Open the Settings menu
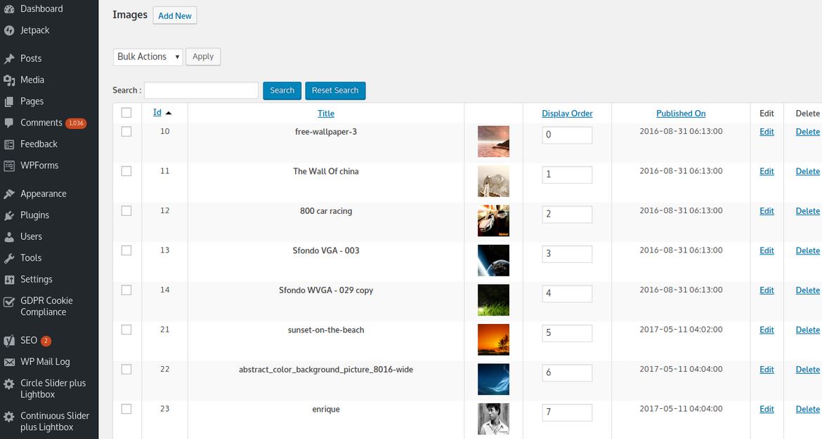This screenshot has width=822, height=439. click(x=36, y=280)
